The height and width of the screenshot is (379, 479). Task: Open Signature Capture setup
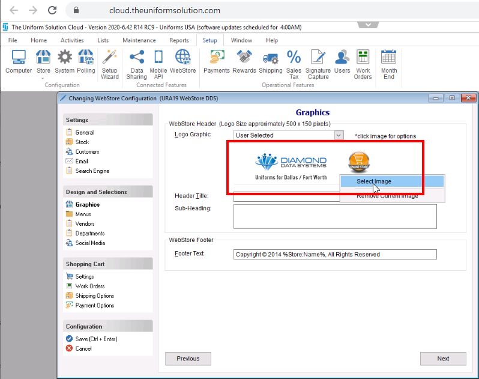point(318,65)
